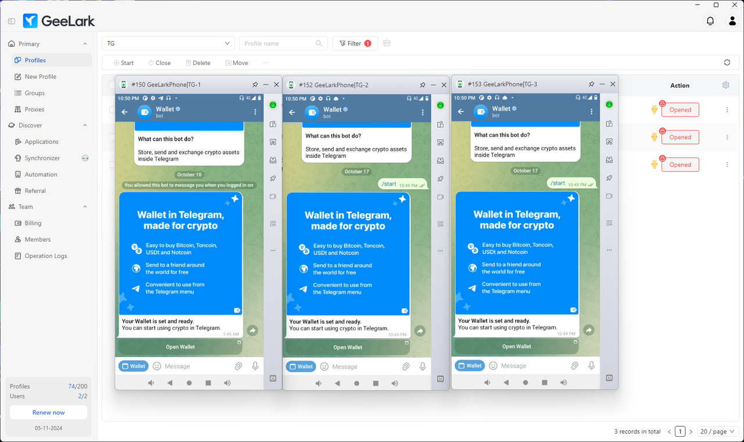The width and height of the screenshot is (744, 442).
Task: Open Proxies in sidebar
Action: click(x=51, y=109)
